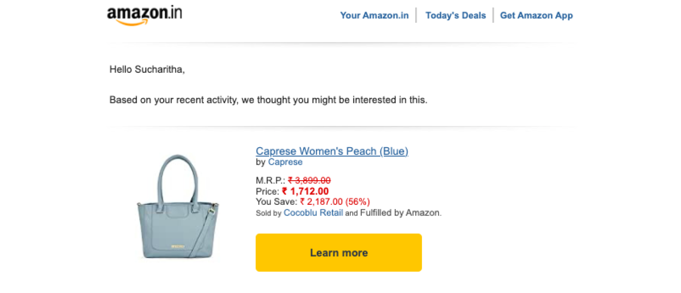
Task: Click the red price ₹1,712.00
Action: (305, 191)
